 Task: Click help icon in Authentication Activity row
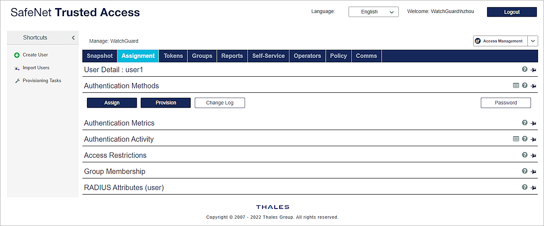click(x=525, y=139)
